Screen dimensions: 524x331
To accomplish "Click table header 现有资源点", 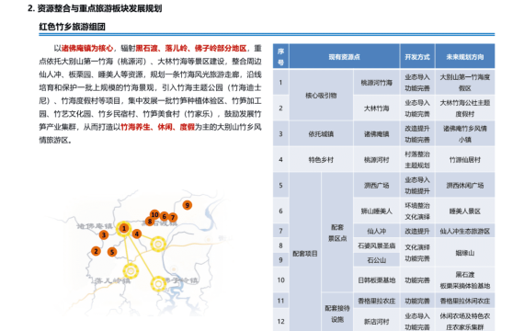I will [344, 57].
